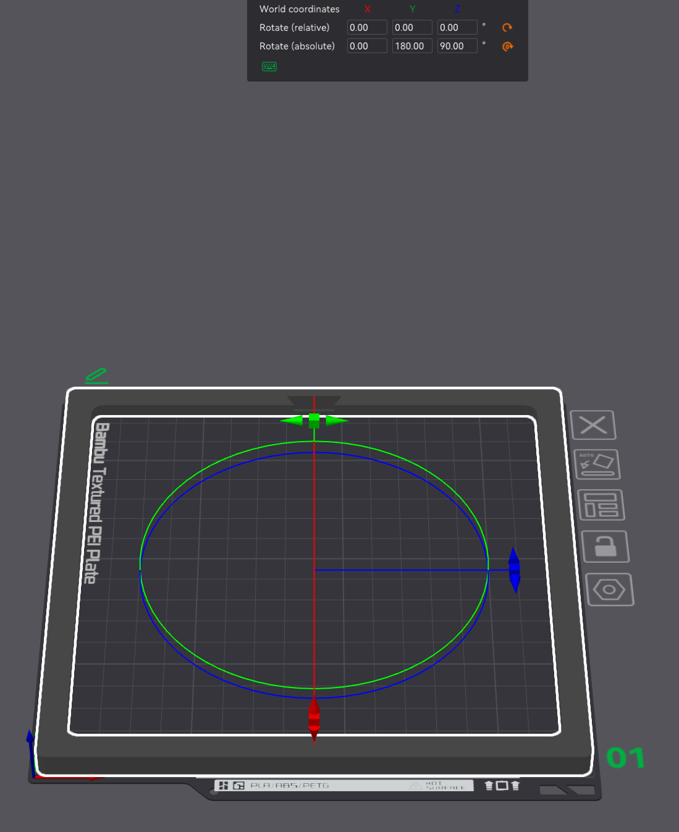
Task: Click the "Rotate (relative)" label
Action: coord(295,28)
